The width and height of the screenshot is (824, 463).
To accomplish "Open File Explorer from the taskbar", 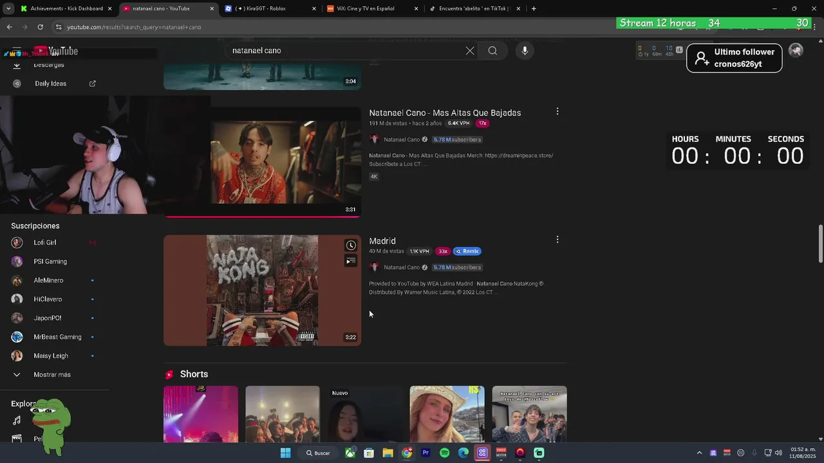I will pyautogui.click(x=388, y=453).
